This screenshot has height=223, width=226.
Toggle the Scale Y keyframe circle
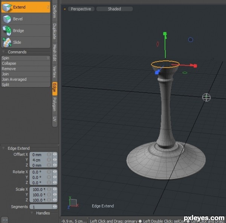click(49, 195)
